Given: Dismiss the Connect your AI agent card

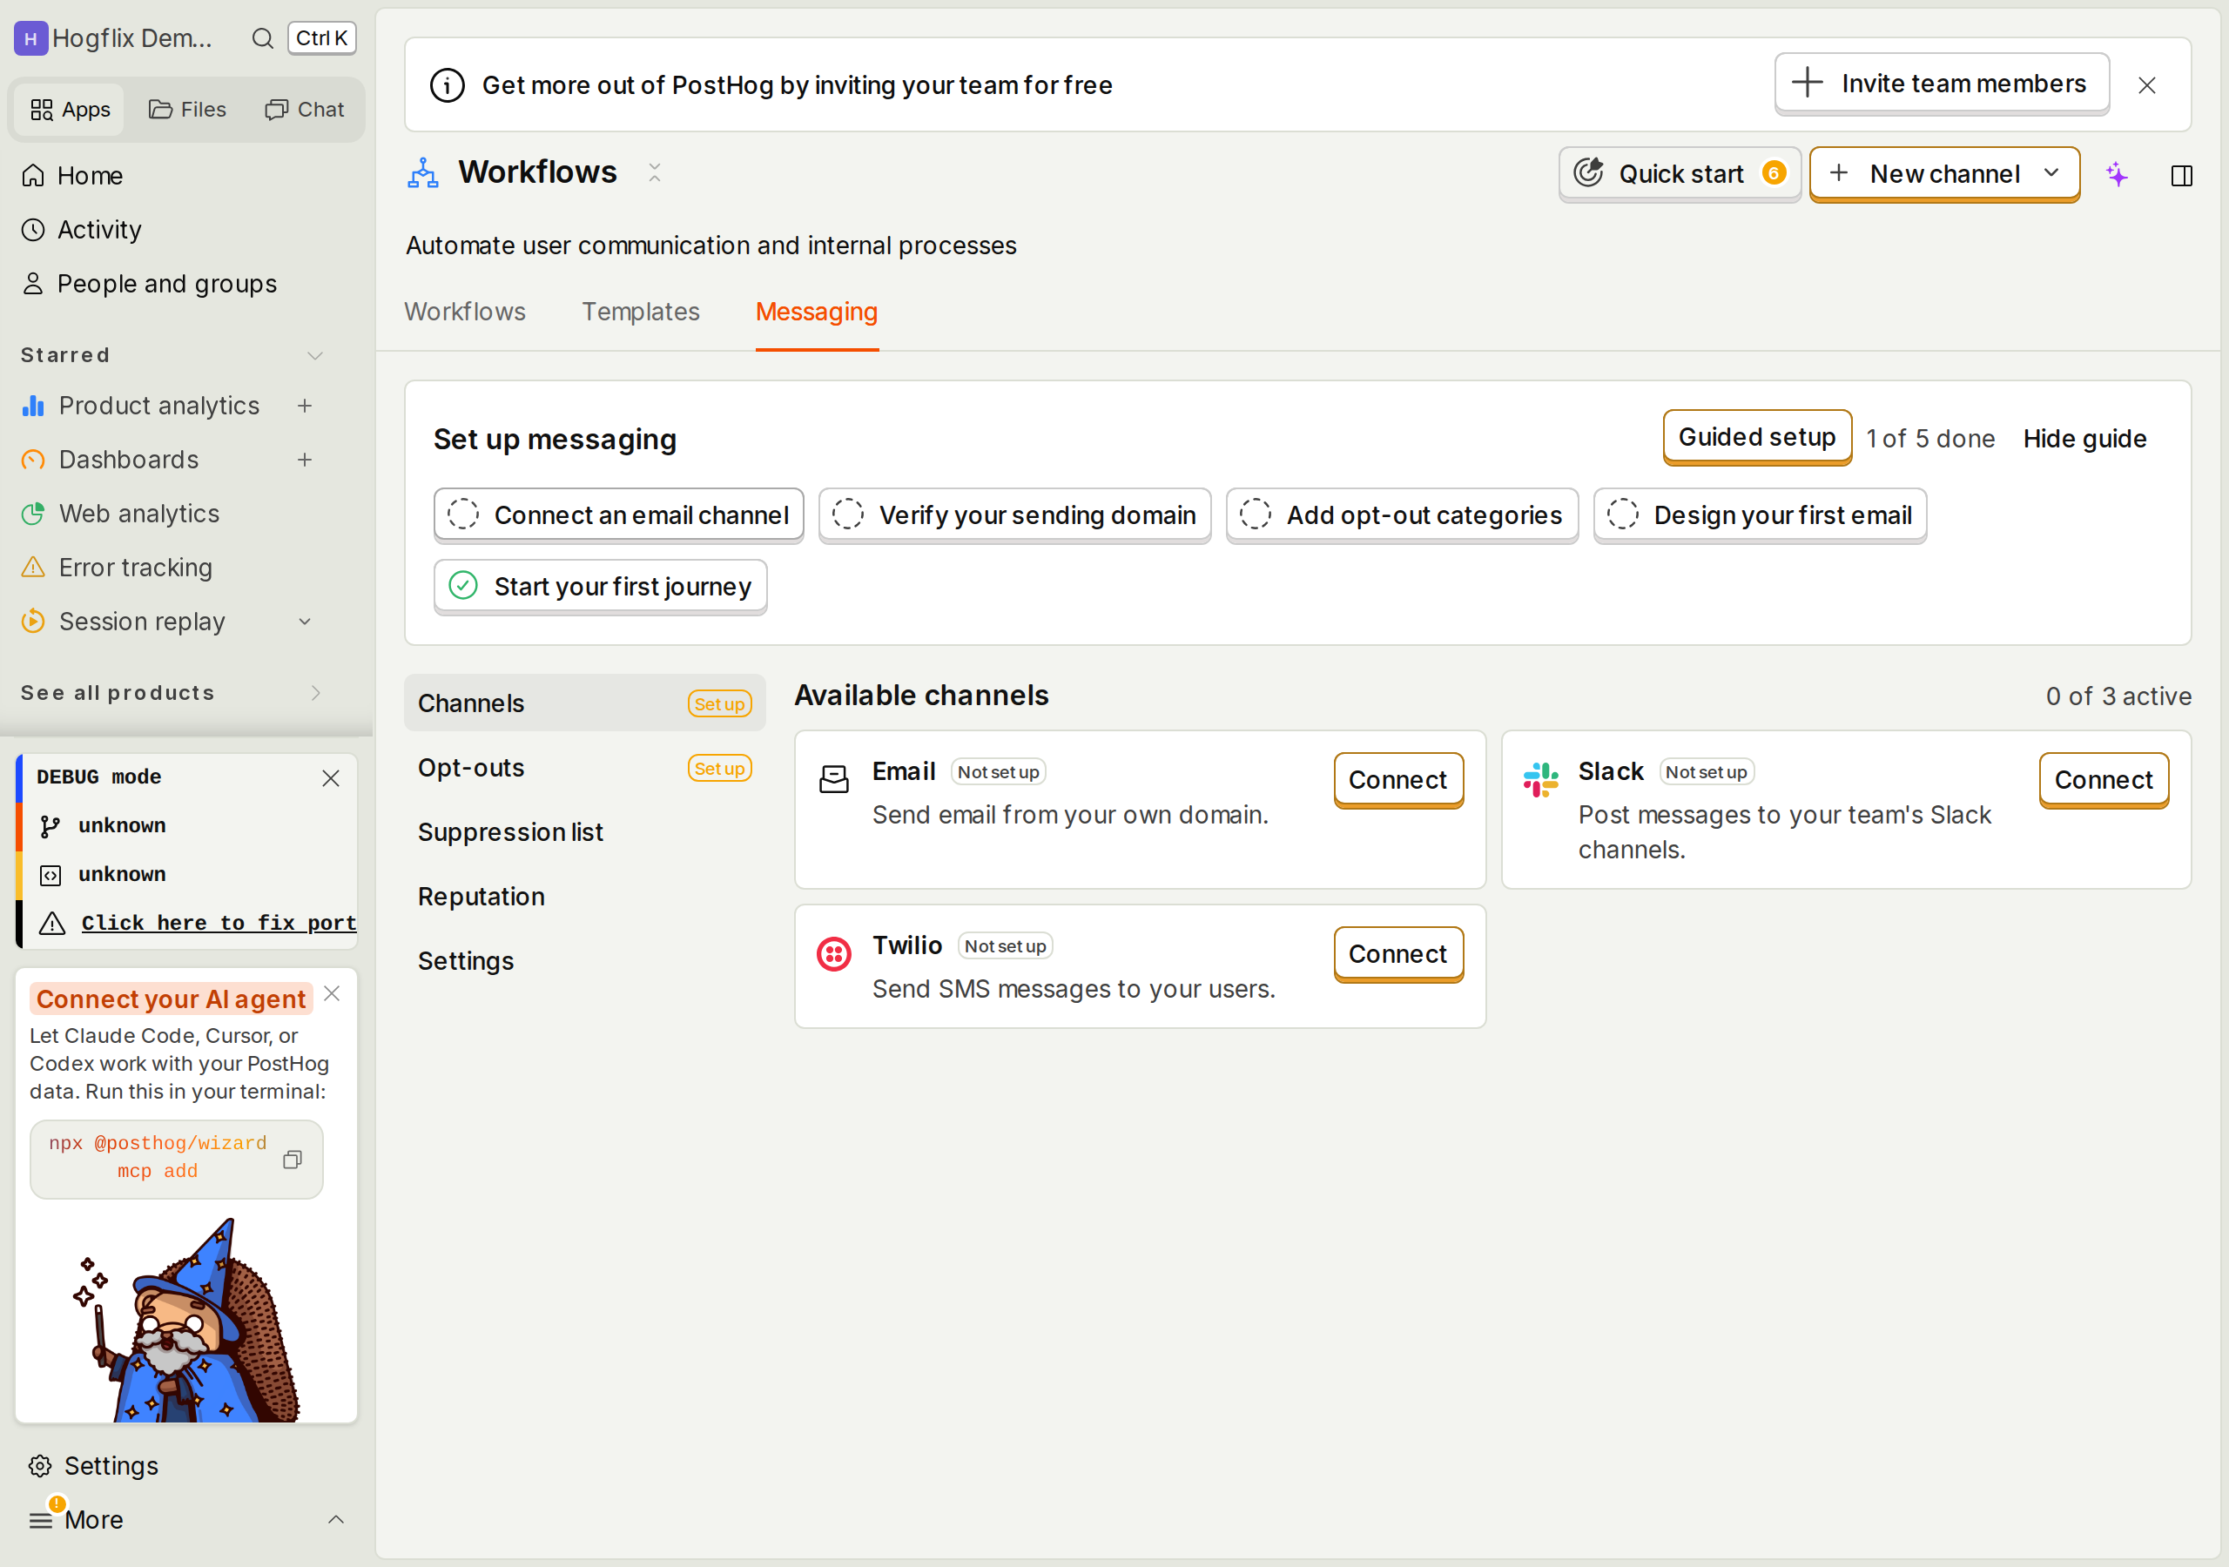Looking at the screenshot, I should click(332, 993).
